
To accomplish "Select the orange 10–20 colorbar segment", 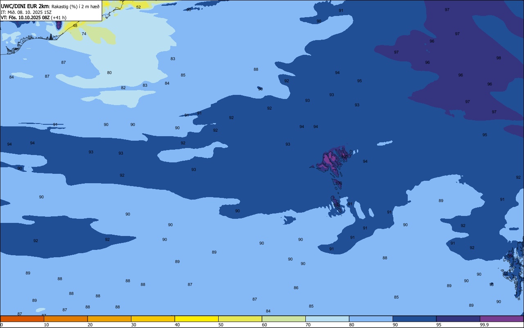I will click(65, 319).
